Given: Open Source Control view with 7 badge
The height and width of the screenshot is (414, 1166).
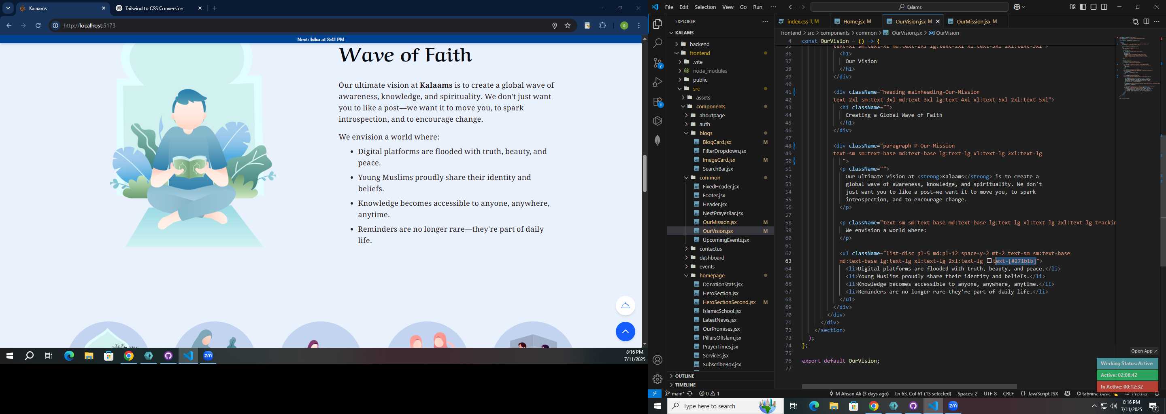Looking at the screenshot, I should [657, 63].
